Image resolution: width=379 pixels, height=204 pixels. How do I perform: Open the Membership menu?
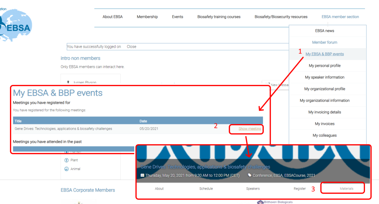(x=147, y=16)
